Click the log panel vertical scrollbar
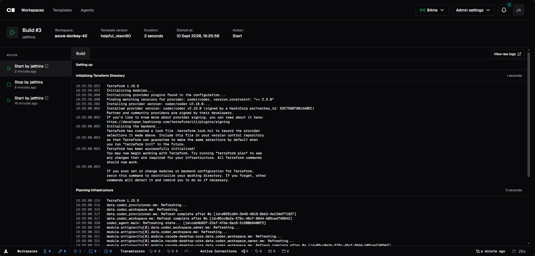Viewport: 535px width, 256px height. (529, 114)
